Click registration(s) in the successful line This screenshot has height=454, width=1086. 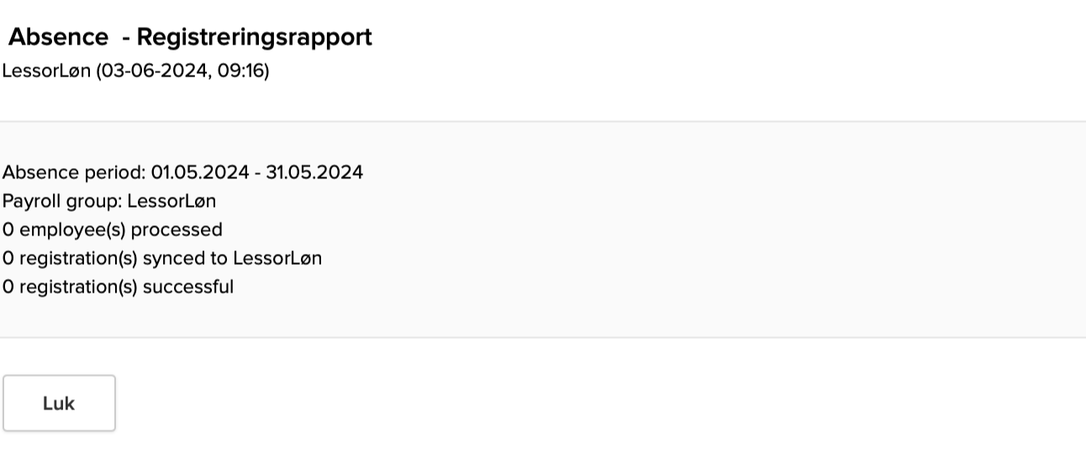tap(78, 287)
